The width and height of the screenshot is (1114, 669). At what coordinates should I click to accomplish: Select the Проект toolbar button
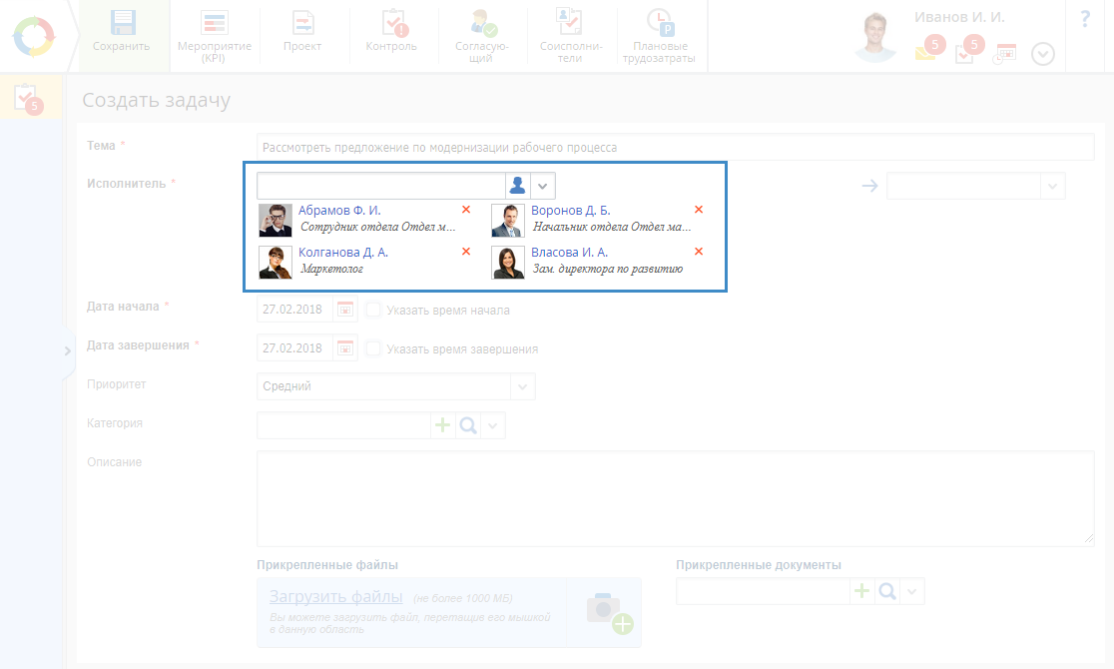tap(302, 32)
